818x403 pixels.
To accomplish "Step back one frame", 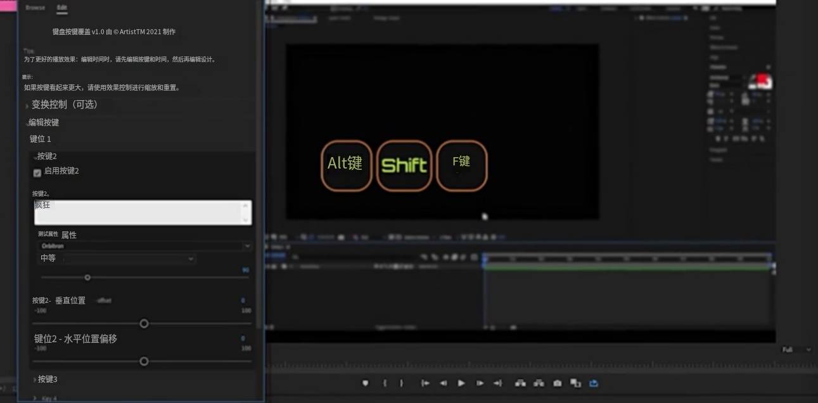I will pyautogui.click(x=444, y=383).
